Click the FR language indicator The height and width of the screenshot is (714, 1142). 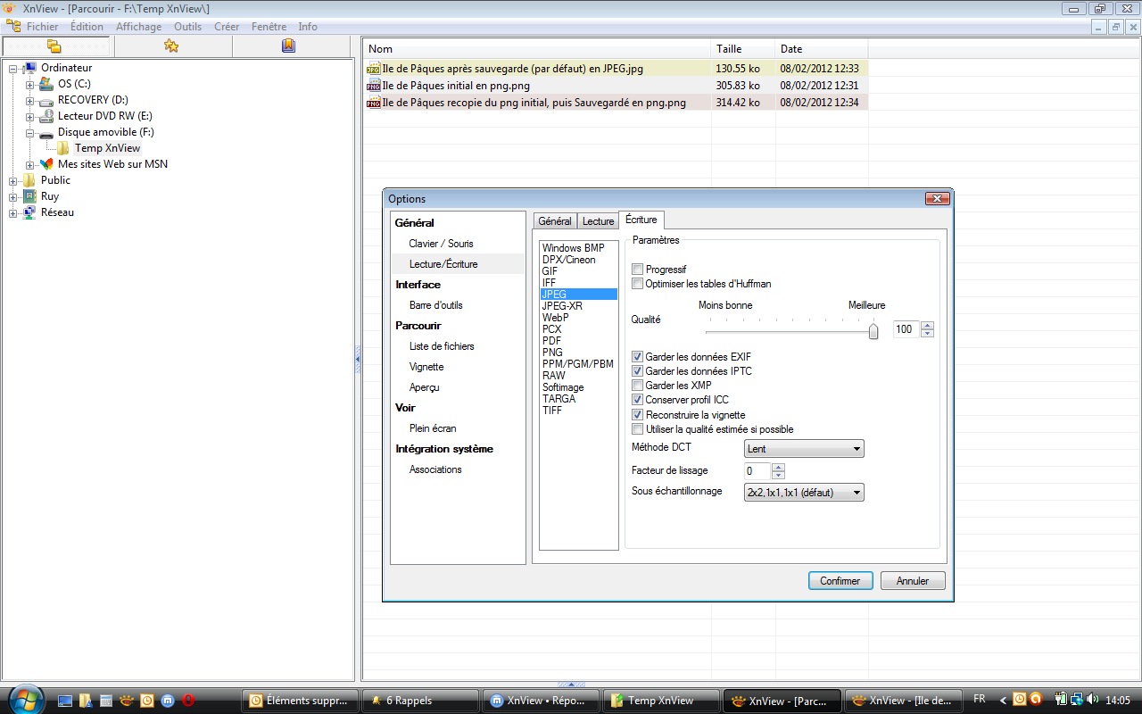pyautogui.click(x=980, y=700)
